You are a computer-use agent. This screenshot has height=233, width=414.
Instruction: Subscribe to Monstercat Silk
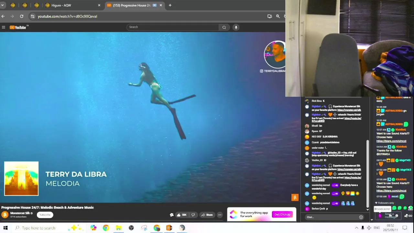pos(45,215)
